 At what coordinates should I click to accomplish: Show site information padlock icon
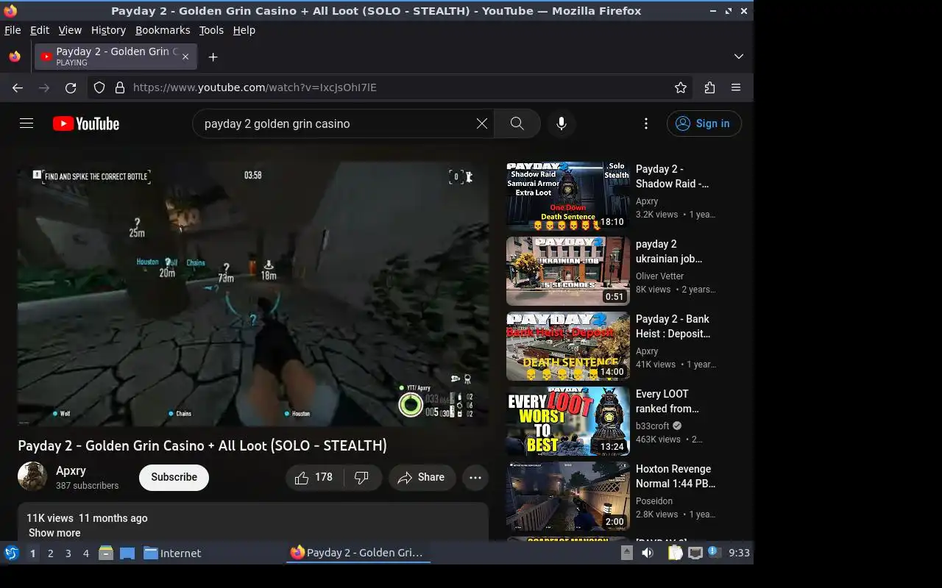point(120,87)
